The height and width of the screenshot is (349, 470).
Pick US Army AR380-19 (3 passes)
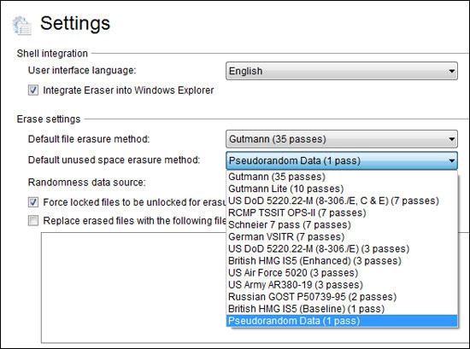(342, 285)
